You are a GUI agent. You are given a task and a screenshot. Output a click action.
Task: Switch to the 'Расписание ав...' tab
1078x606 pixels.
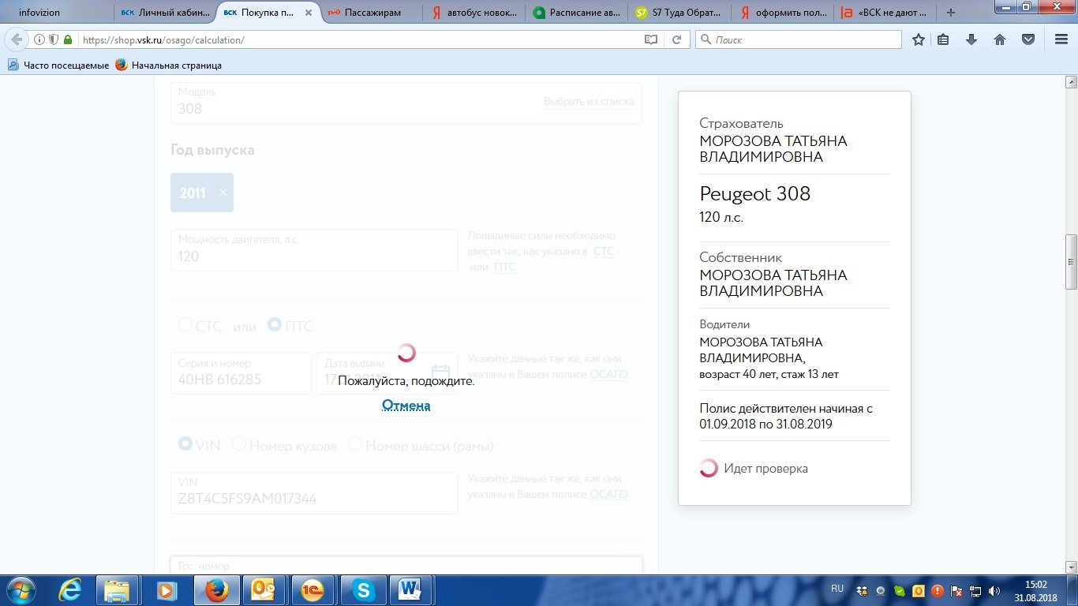pyautogui.click(x=576, y=13)
